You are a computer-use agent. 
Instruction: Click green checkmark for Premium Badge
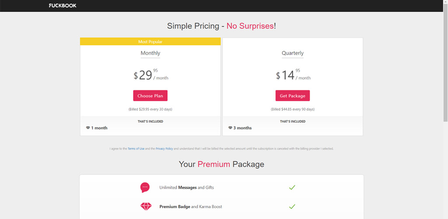[x=292, y=206]
